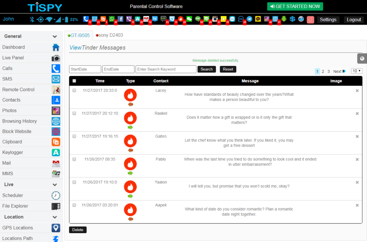
Task: Open Gmail icon in top toolbar
Action: [x=146, y=19]
